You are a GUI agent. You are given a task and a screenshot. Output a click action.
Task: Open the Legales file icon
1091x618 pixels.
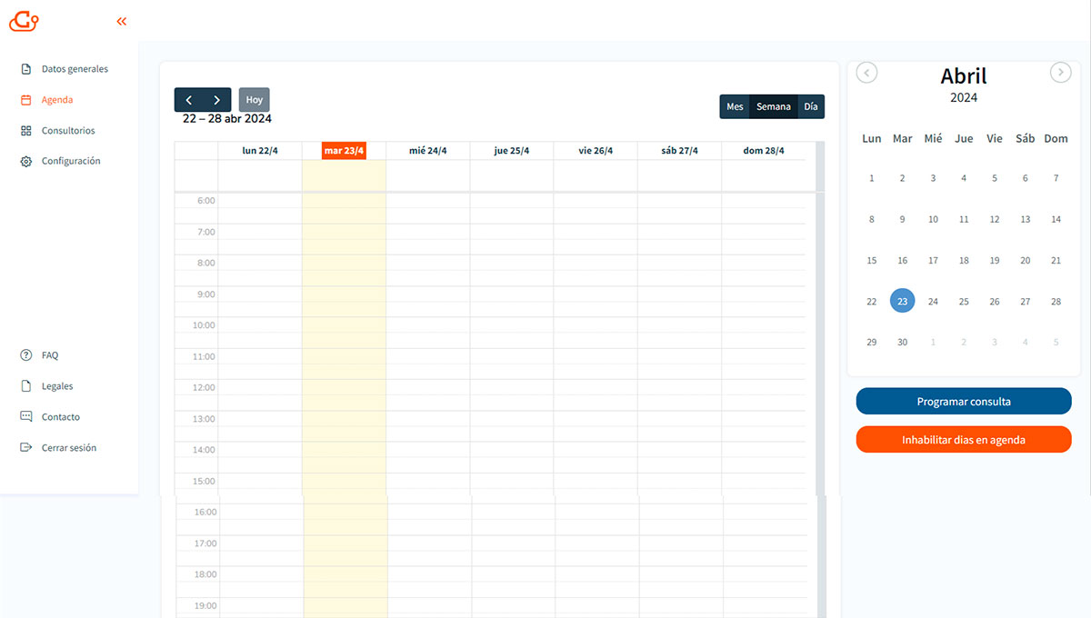point(26,386)
